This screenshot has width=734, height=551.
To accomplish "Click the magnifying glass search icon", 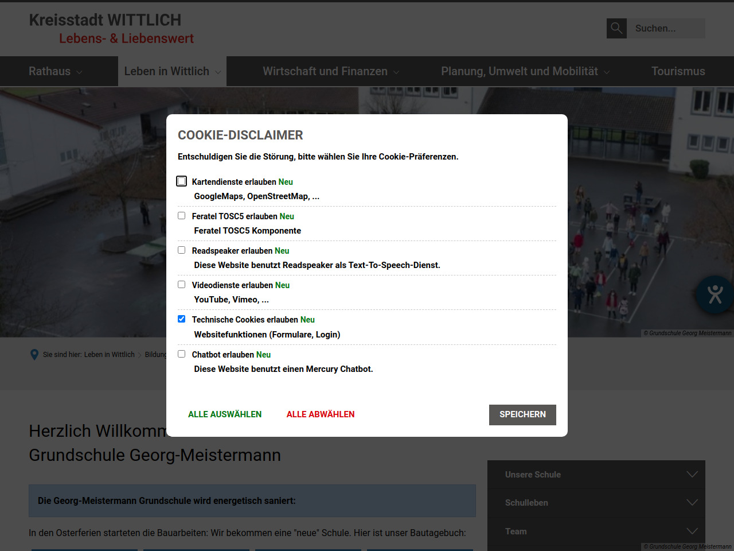I will (x=616, y=28).
